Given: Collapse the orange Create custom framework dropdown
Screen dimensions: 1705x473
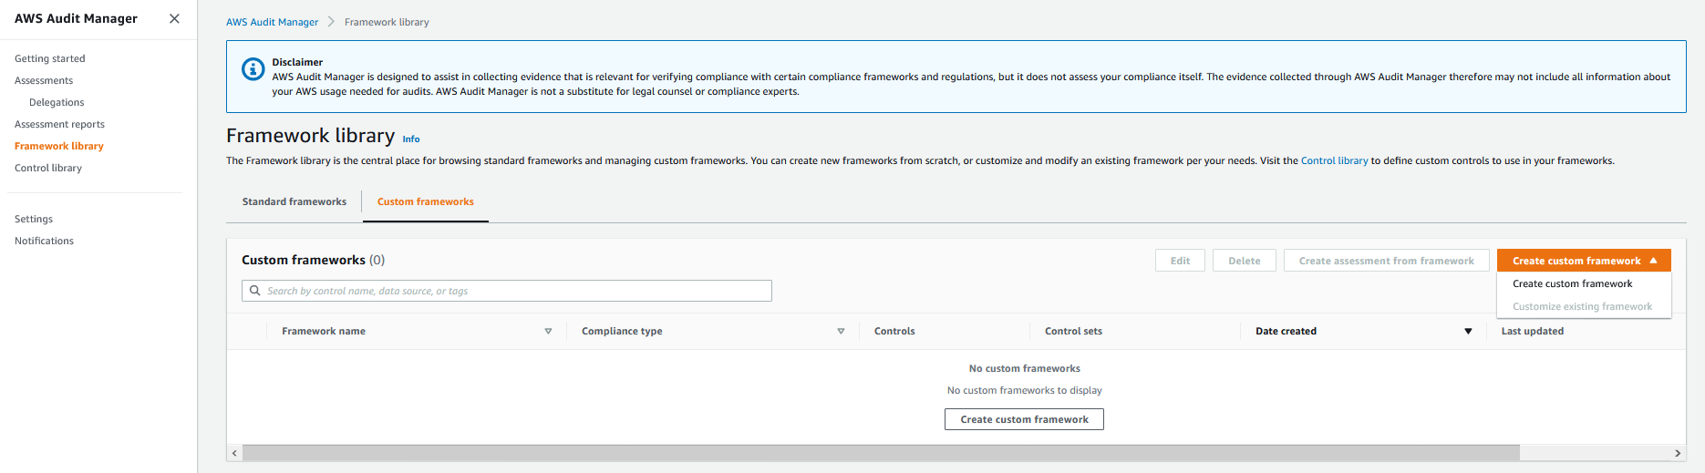Looking at the screenshot, I should coord(1584,261).
